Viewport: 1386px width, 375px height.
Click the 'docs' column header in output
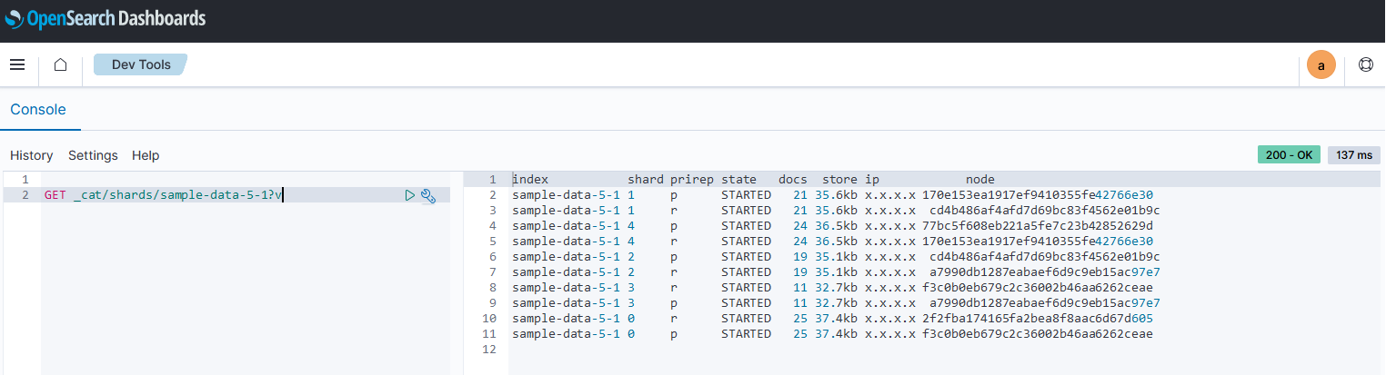tap(793, 180)
